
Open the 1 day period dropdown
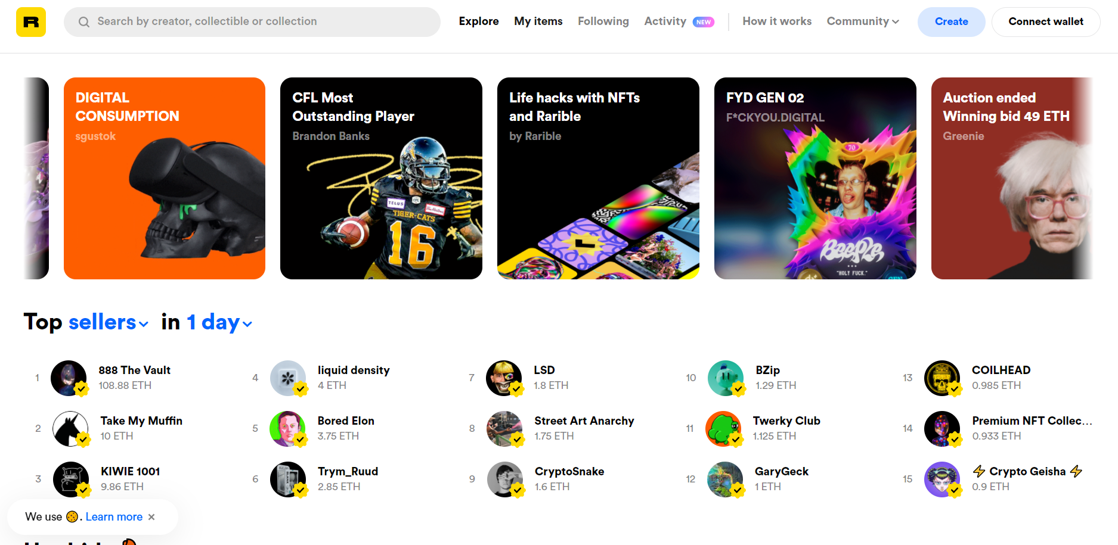(x=219, y=322)
